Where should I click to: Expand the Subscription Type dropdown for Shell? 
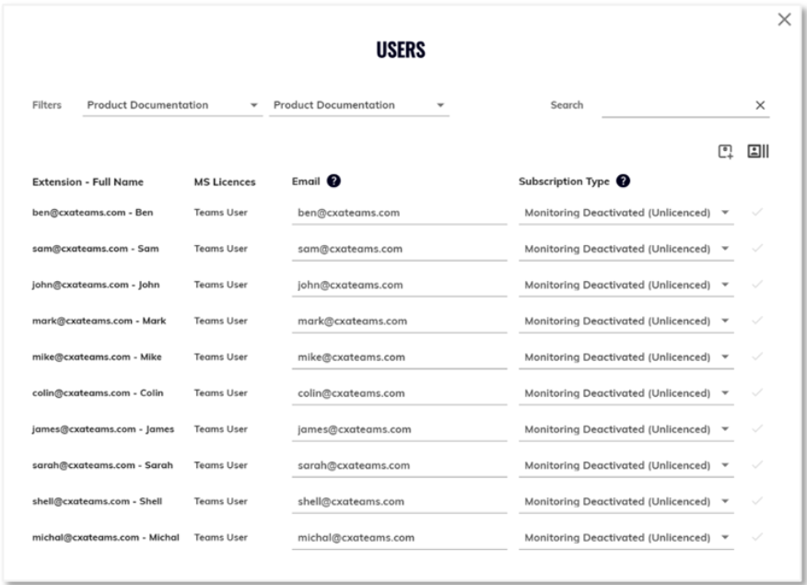pyautogui.click(x=626, y=501)
